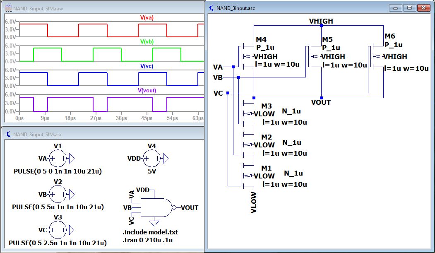Click the .include model.txt directive
Image resolution: width=435 pixels, height=253 pixels.
pyautogui.click(x=150, y=232)
